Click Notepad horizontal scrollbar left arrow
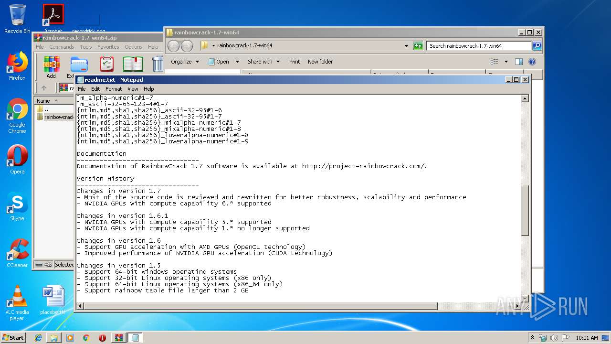 click(80, 306)
